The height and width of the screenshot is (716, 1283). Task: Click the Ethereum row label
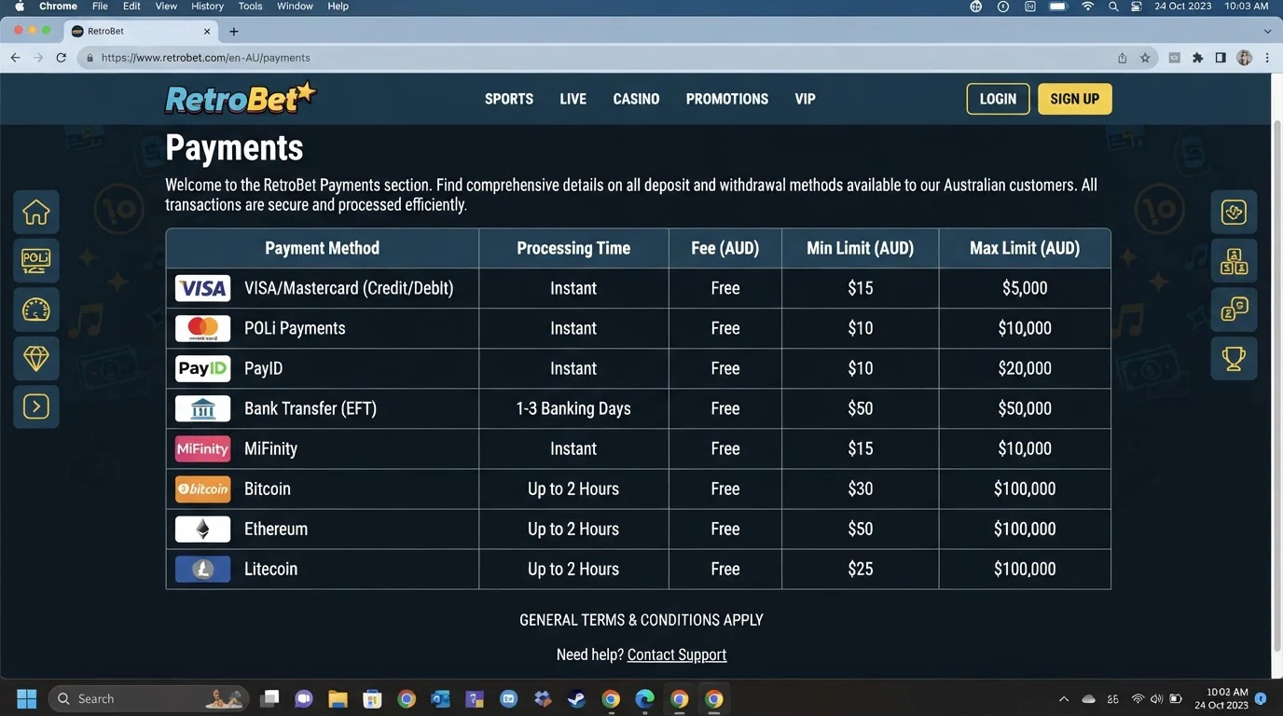pos(276,529)
